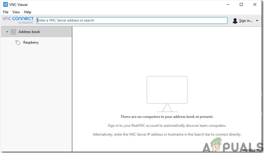
Task: Click the Sign in button
Action: point(246,21)
